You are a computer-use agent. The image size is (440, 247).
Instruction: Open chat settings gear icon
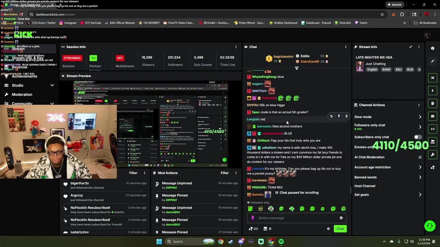pos(328,229)
